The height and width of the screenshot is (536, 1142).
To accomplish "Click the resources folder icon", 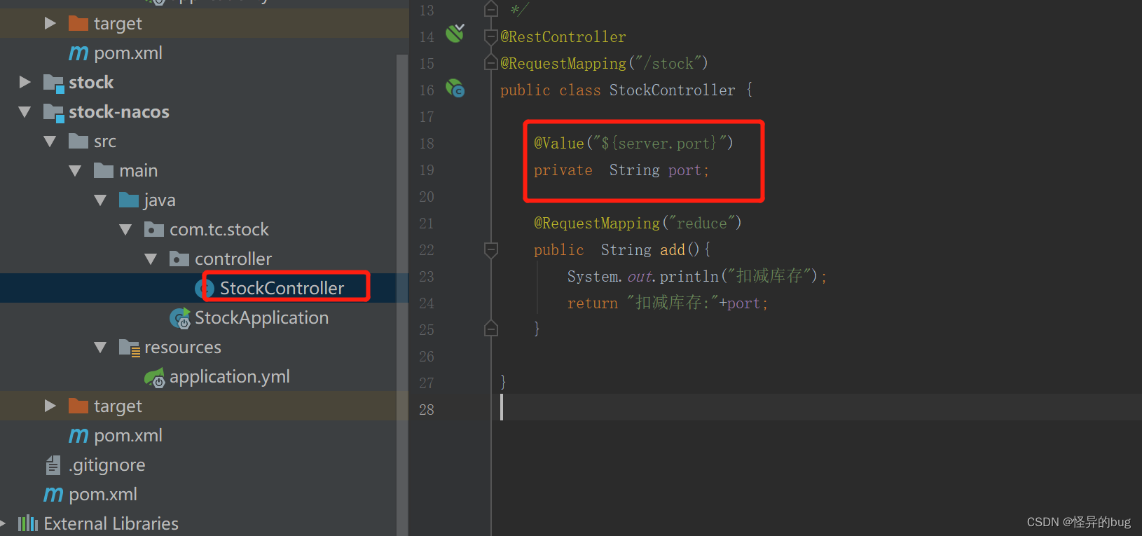I will pyautogui.click(x=130, y=348).
